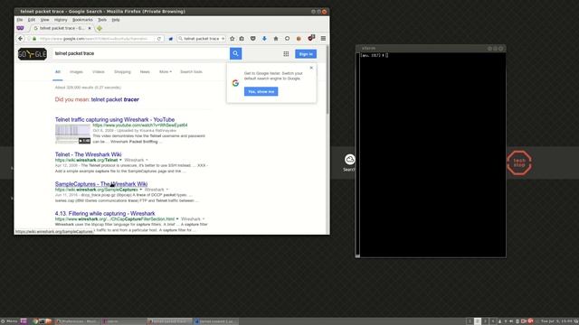The height and width of the screenshot is (325, 579).
Task: Click the orange round extension icon in toolbar
Action: click(x=299, y=38)
